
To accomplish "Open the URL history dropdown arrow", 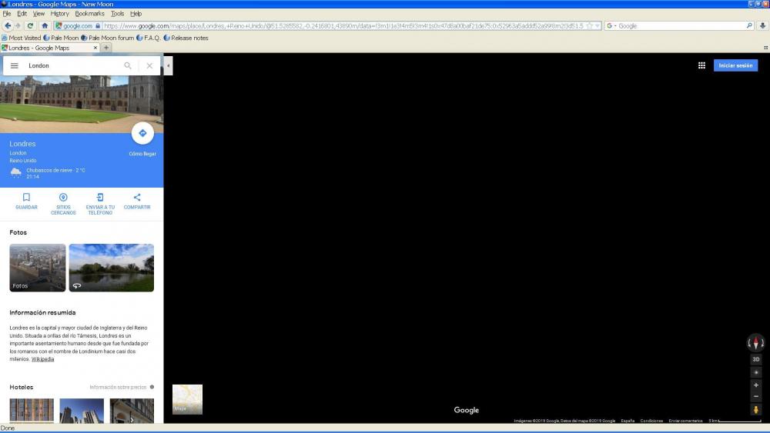I will [598, 25].
